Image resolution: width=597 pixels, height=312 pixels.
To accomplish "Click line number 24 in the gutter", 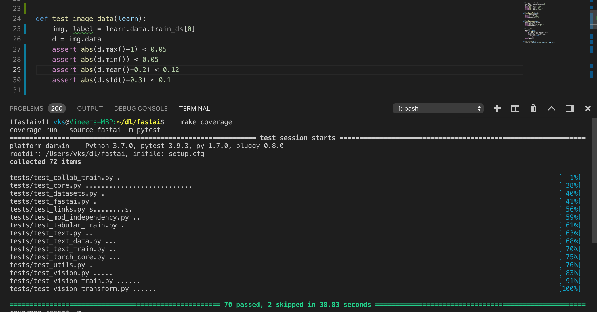I will [x=17, y=19].
